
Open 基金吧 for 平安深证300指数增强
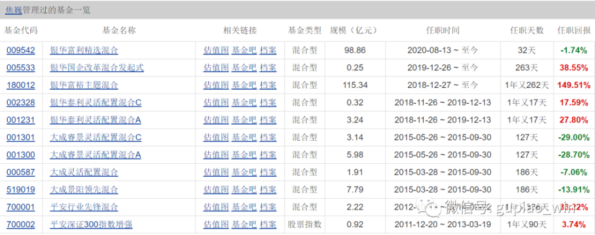coord(244,225)
